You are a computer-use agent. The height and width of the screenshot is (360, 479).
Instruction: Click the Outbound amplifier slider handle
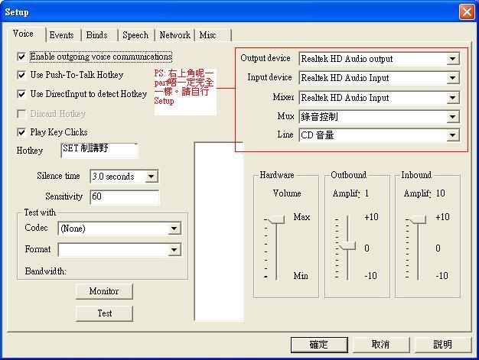(348, 245)
